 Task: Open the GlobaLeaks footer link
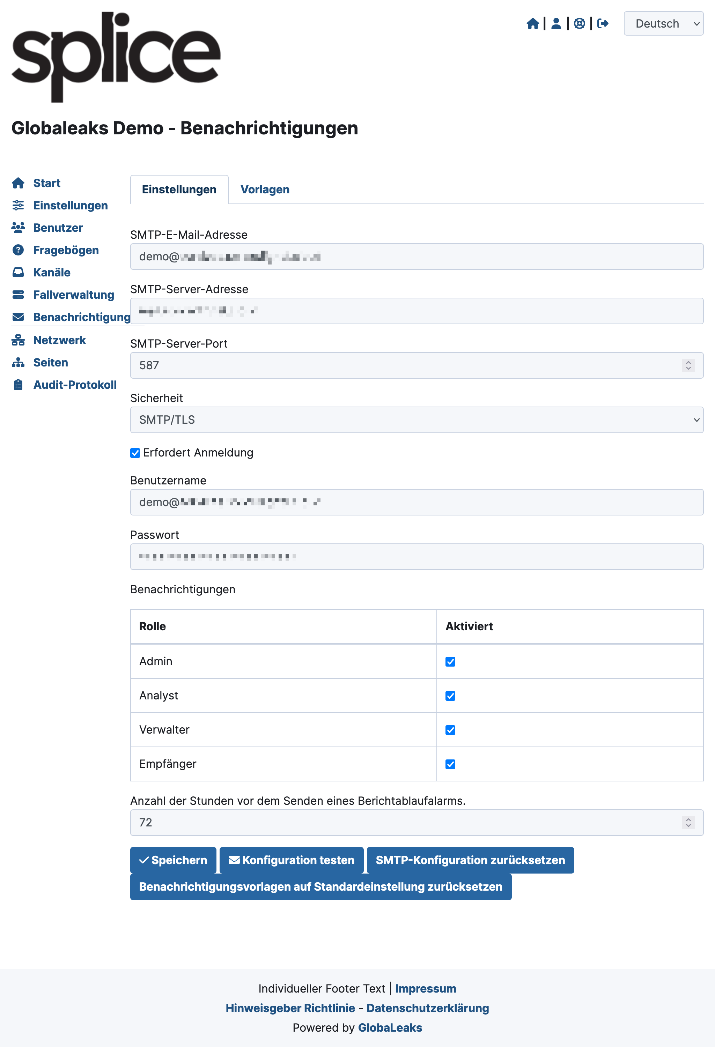tap(390, 1027)
